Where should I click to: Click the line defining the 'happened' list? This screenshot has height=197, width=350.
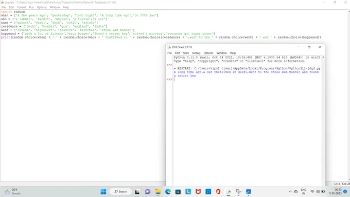(108, 34)
